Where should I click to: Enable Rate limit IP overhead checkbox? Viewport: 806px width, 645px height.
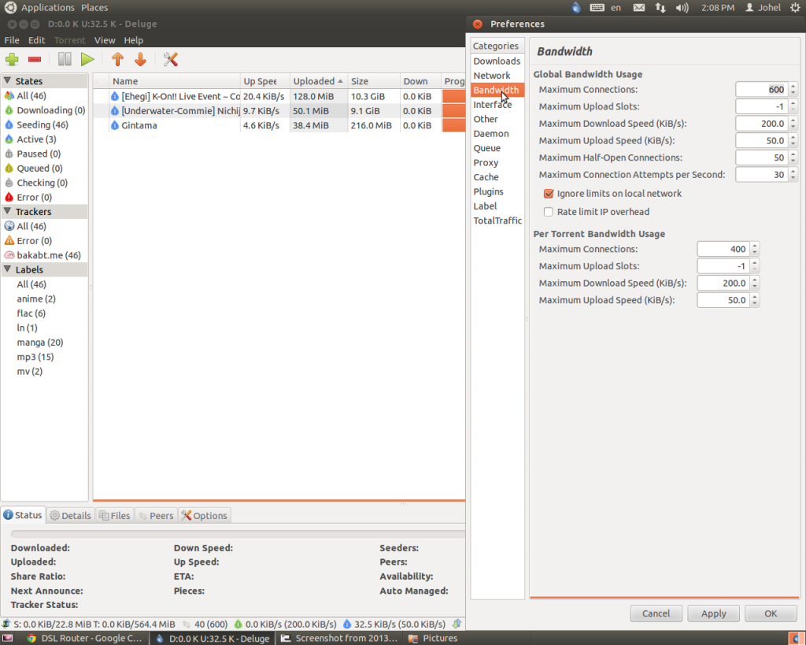point(549,212)
